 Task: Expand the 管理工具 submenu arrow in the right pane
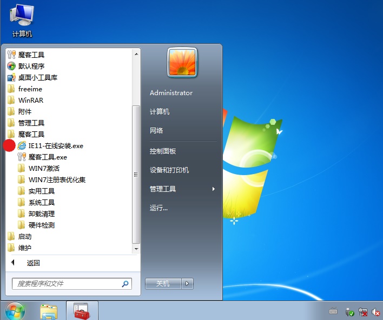coord(214,189)
